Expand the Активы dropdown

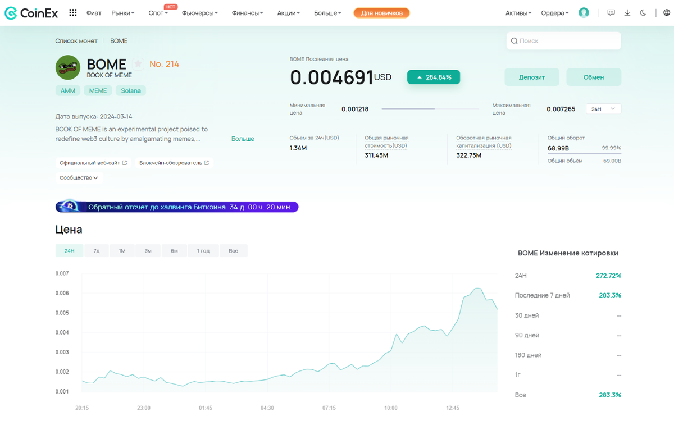(x=518, y=13)
